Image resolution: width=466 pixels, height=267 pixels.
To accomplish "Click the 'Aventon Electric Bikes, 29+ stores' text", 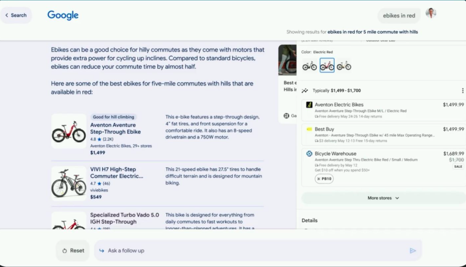I will [x=121, y=146].
